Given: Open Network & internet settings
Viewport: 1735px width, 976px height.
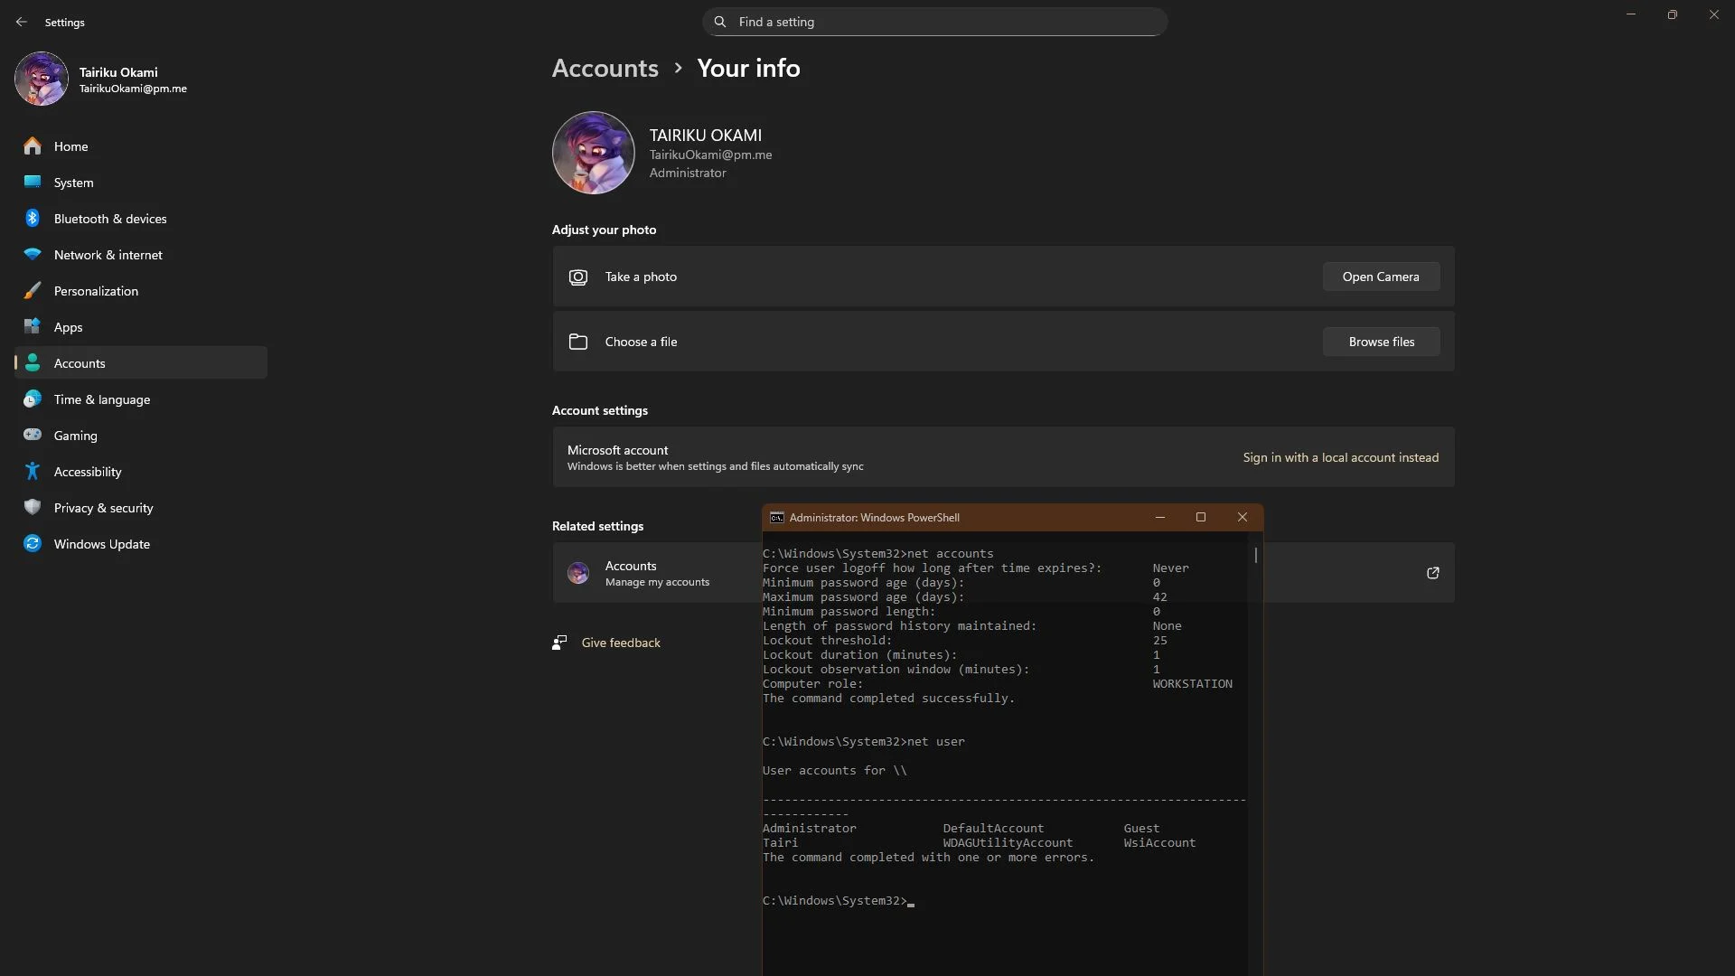Looking at the screenshot, I should click(x=141, y=255).
